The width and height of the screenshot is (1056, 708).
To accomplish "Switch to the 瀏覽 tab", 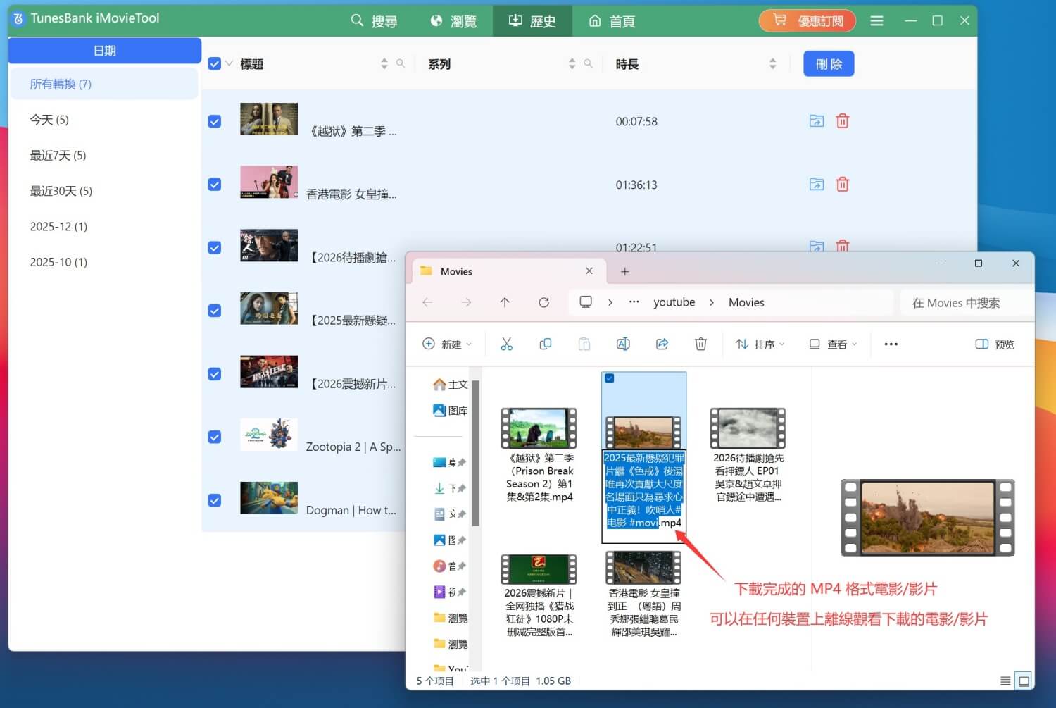I will pyautogui.click(x=455, y=21).
